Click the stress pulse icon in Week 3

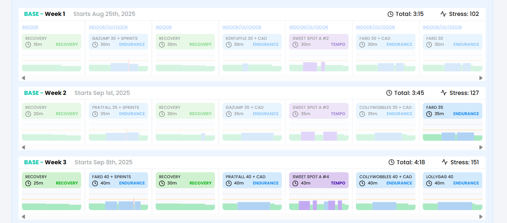tap(445, 162)
